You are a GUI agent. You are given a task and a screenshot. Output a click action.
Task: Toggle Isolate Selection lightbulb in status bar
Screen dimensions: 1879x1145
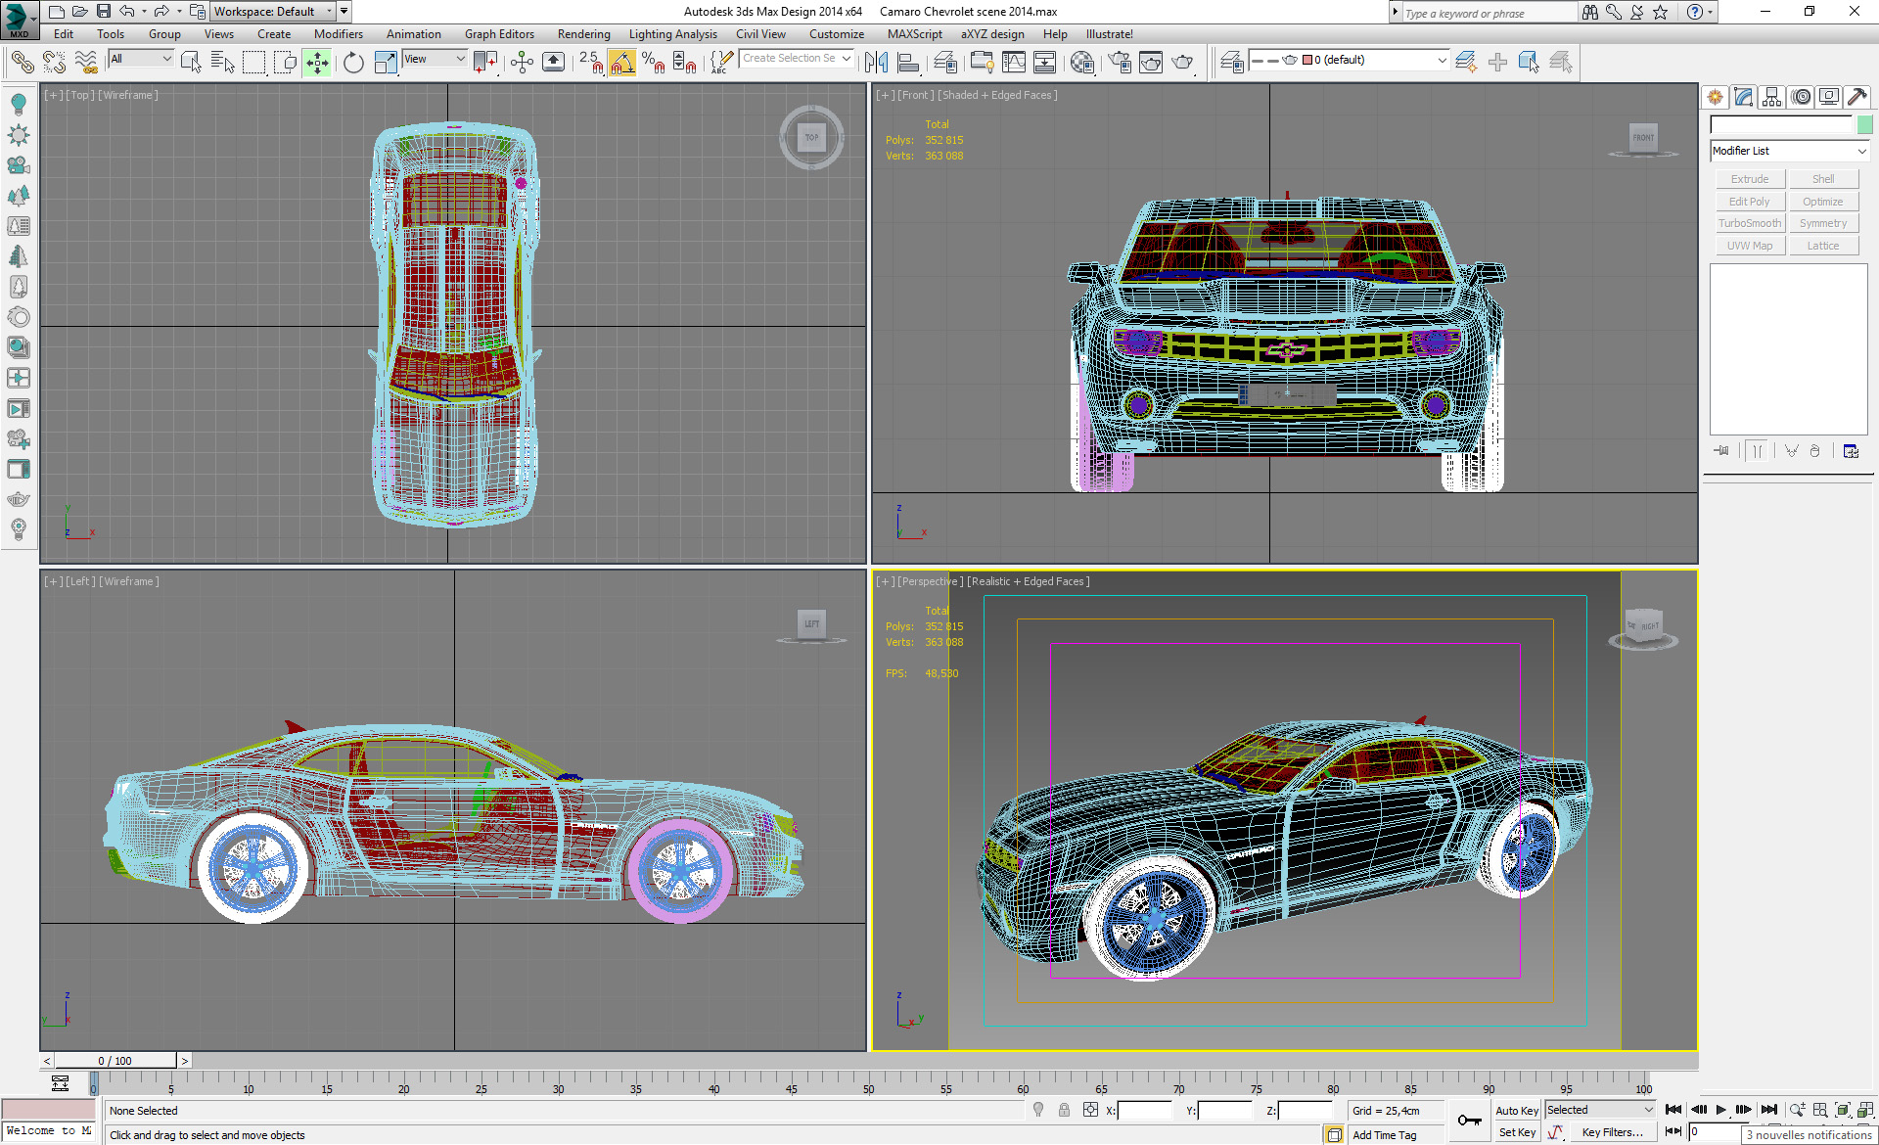click(x=1038, y=1110)
